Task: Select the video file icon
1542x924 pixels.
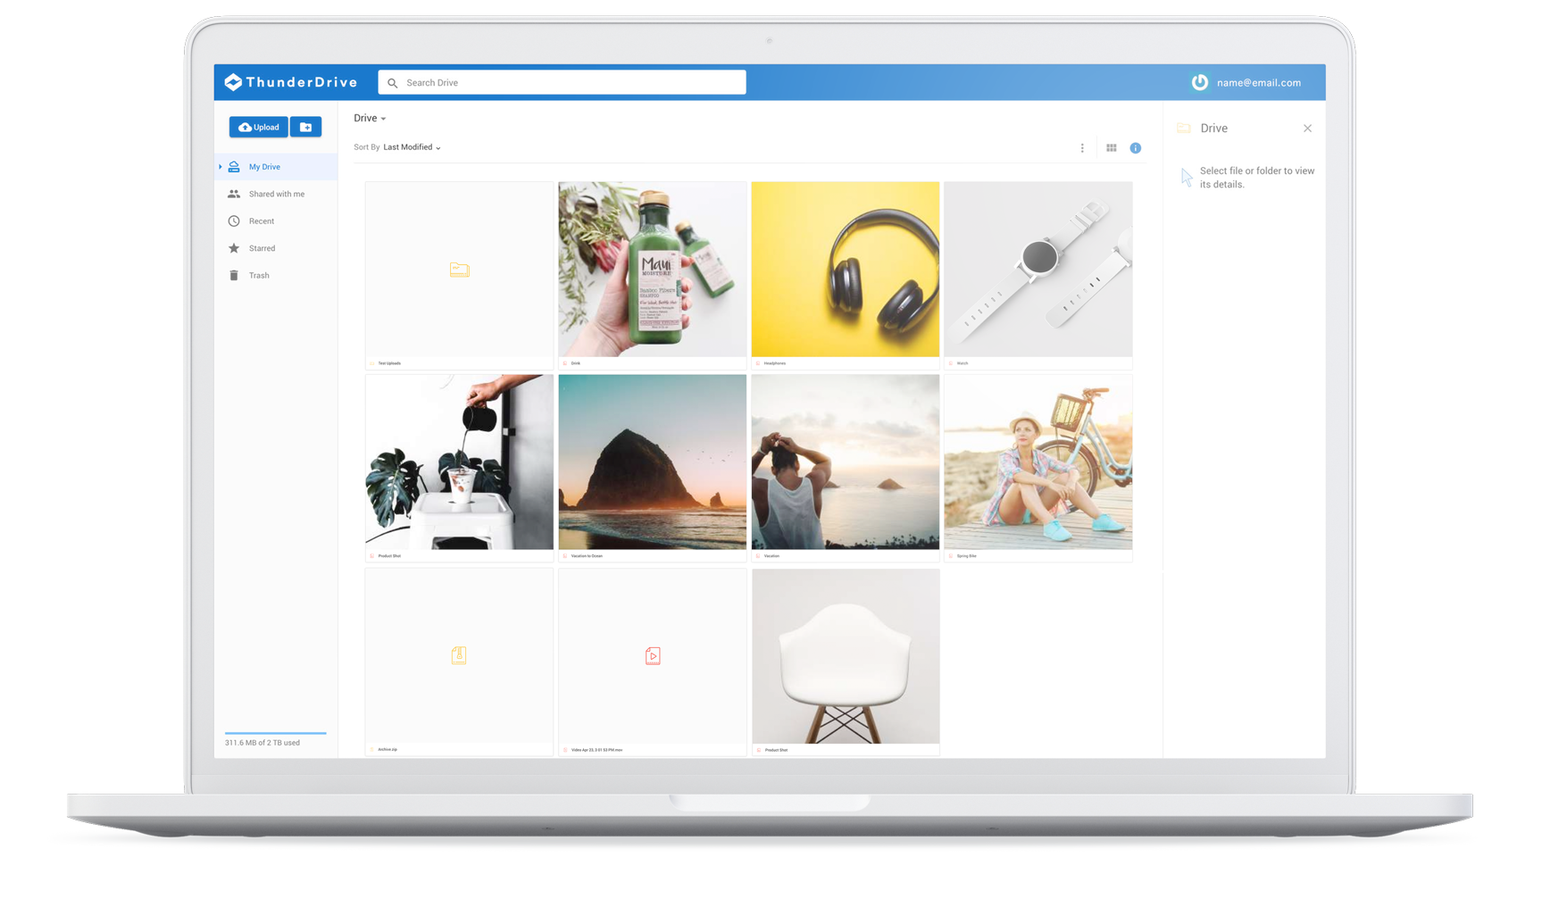Action: (653, 656)
